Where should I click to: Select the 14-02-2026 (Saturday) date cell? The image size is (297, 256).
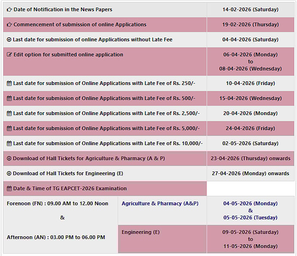click(x=250, y=9)
